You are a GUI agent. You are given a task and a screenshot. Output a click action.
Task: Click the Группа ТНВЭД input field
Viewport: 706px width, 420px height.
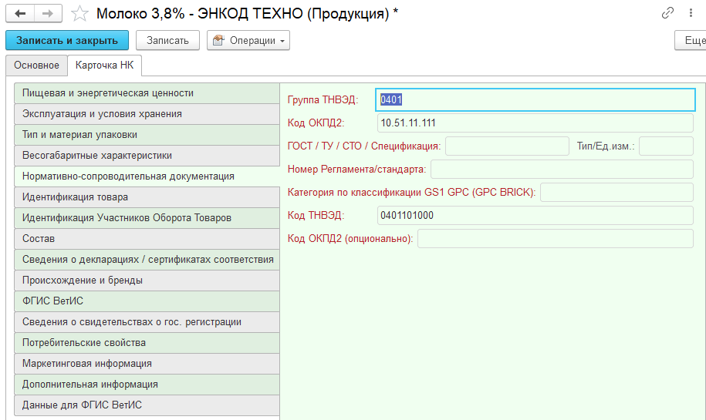pyautogui.click(x=535, y=99)
